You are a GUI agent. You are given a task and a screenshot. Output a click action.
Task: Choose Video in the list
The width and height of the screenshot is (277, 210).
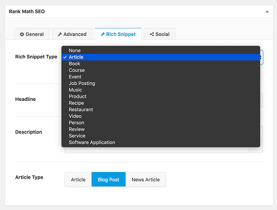75,116
